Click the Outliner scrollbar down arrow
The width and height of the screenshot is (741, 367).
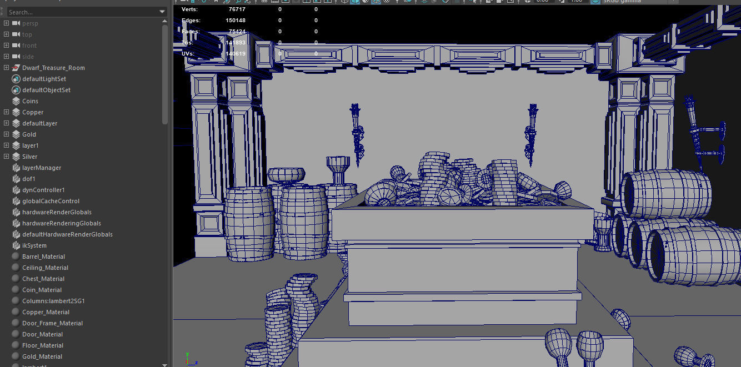165,364
